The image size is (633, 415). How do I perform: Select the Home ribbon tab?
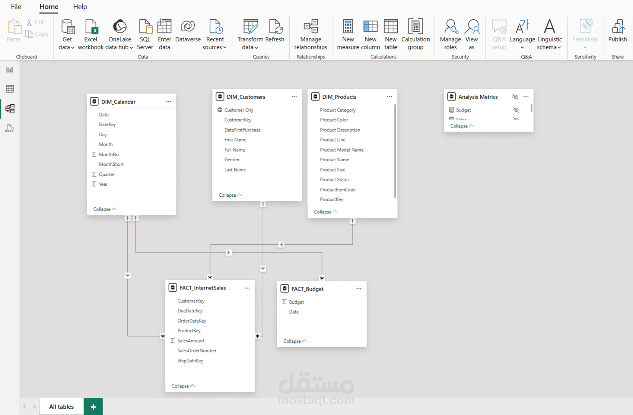click(x=49, y=7)
